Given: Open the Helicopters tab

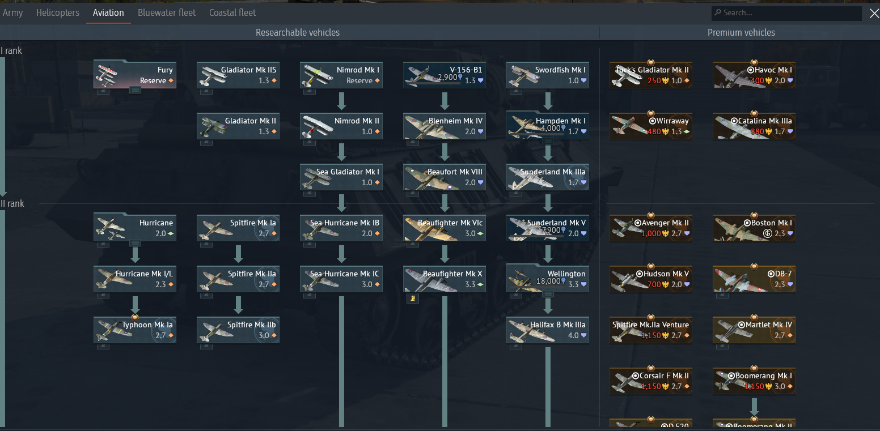Looking at the screenshot, I should tap(58, 12).
